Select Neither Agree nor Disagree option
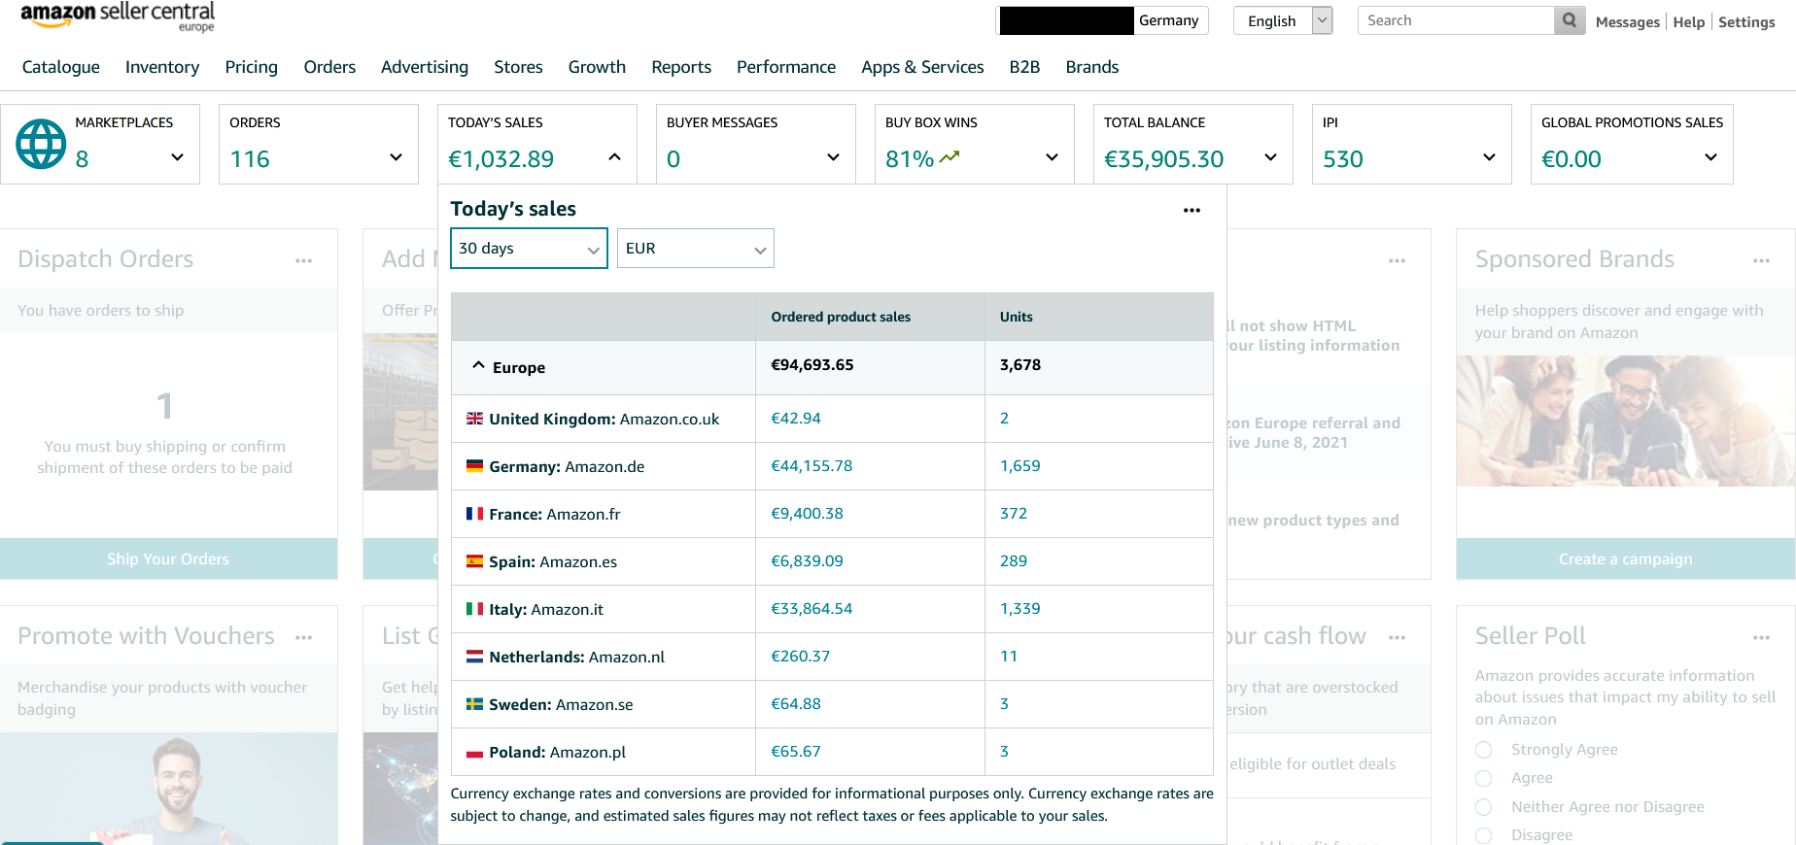1796x845 pixels. 1483,807
